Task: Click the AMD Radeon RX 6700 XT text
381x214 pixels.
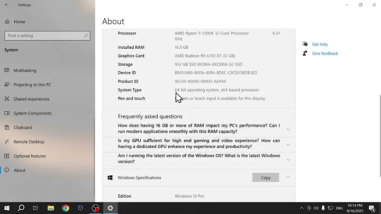Action: 205,56
